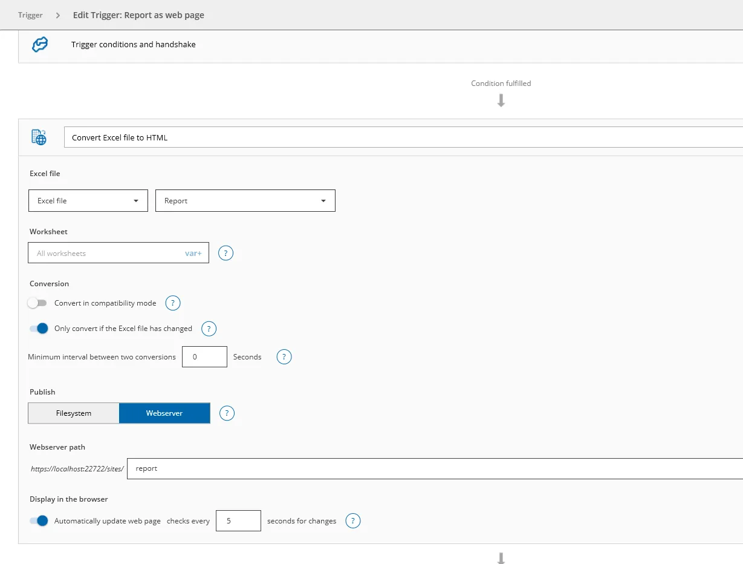Screen dimensions: 743x564
Task: Click the Convert Excel file to HTML name field
Action: tap(403, 137)
